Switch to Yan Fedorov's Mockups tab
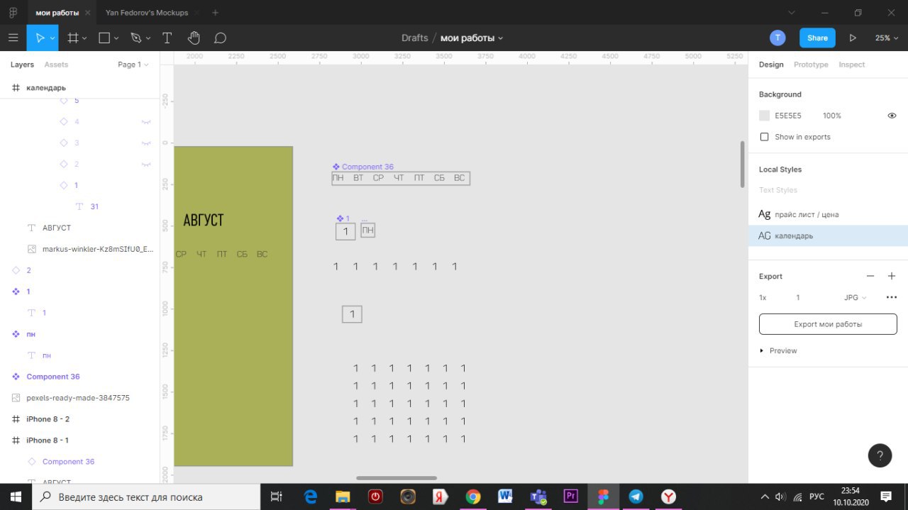Image resolution: width=908 pixels, height=510 pixels. 147,12
